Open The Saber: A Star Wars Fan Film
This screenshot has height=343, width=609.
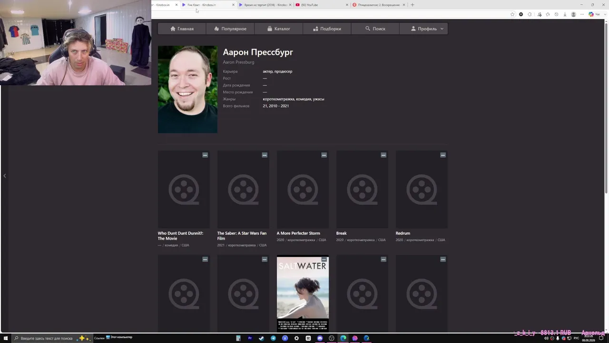point(242,236)
